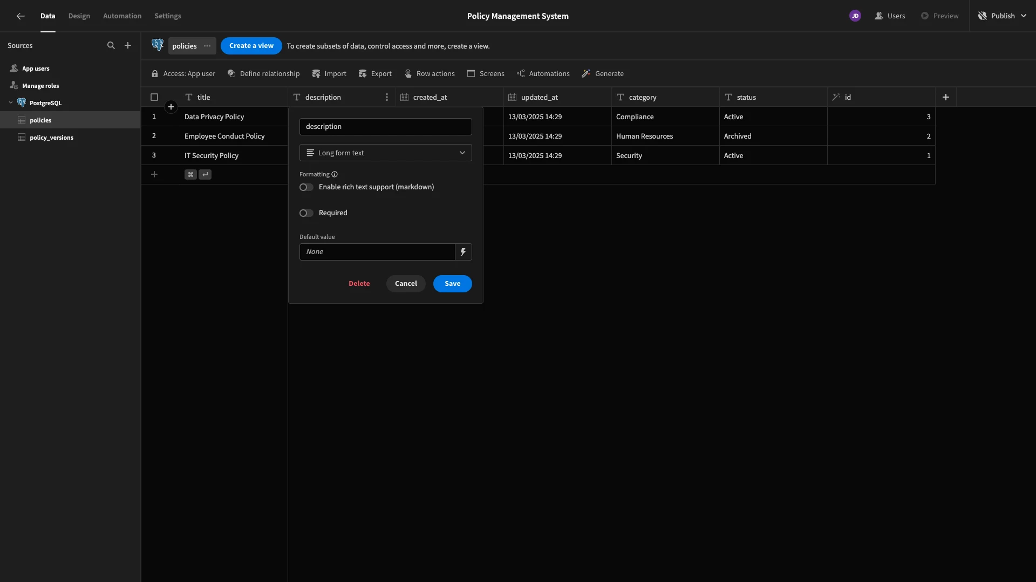This screenshot has height=582, width=1036.
Task: Toggle the Required switch
Action: point(306,213)
